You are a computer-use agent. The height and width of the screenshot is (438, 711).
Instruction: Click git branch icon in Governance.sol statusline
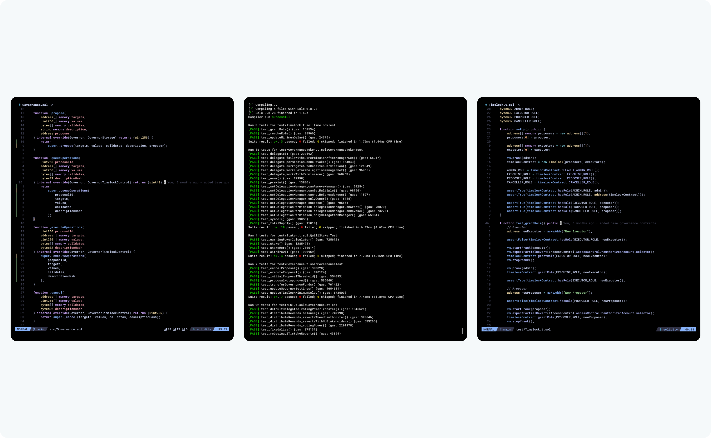(x=34, y=329)
